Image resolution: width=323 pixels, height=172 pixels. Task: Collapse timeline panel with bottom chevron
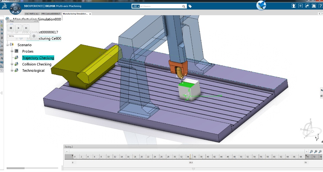(193, 169)
